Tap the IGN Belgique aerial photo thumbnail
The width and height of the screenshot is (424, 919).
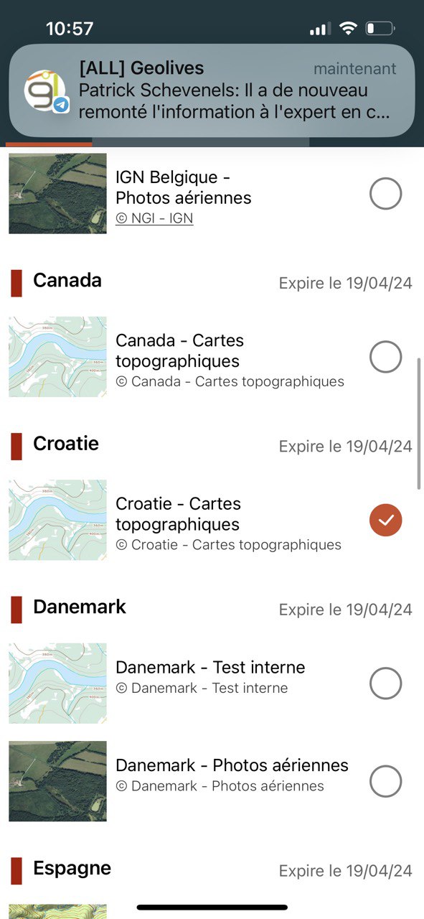(x=57, y=193)
